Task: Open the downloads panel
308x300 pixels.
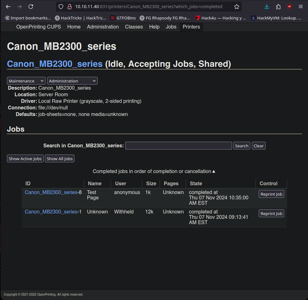Action: pos(267,7)
